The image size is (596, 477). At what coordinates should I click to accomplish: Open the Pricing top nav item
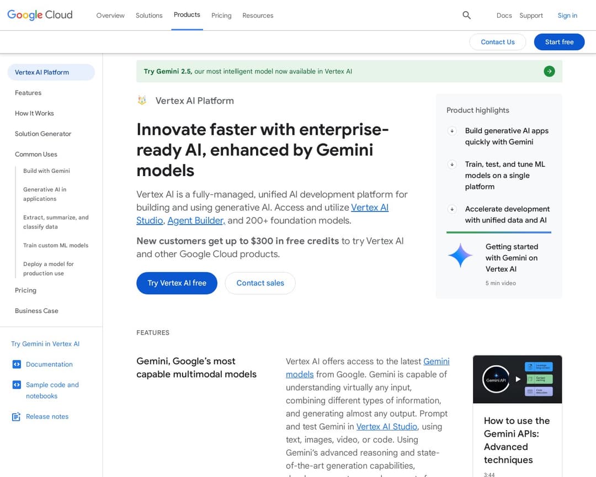pyautogui.click(x=221, y=15)
